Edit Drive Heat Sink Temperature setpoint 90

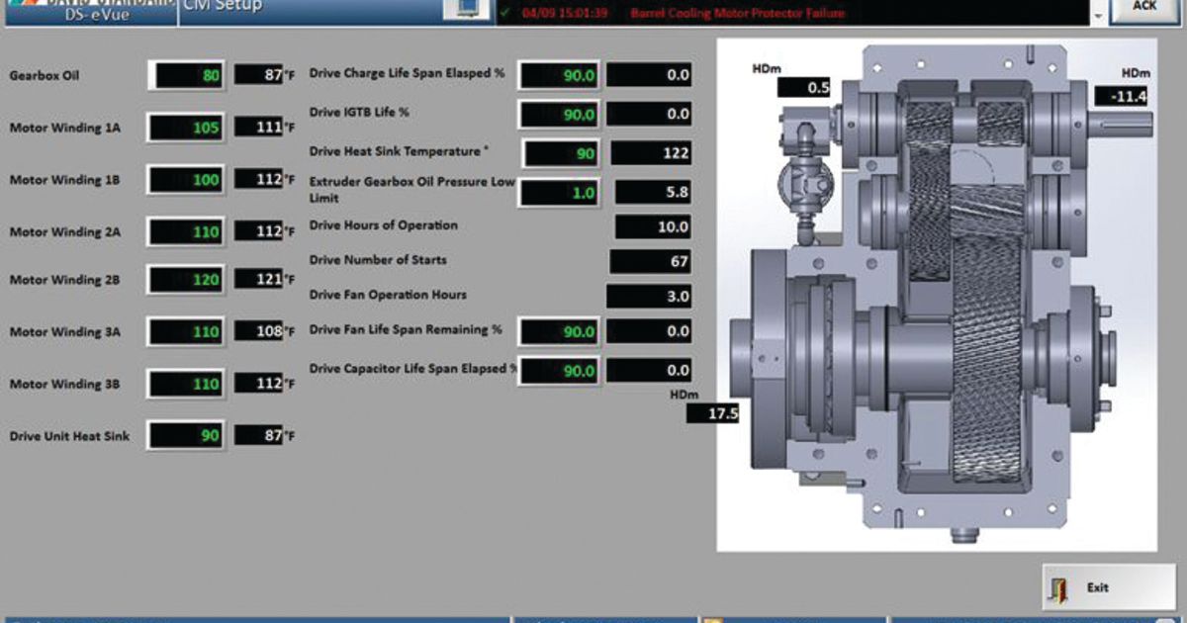[562, 154]
